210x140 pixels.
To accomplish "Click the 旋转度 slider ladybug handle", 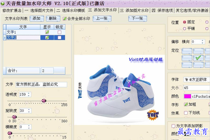I will (14, 117).
